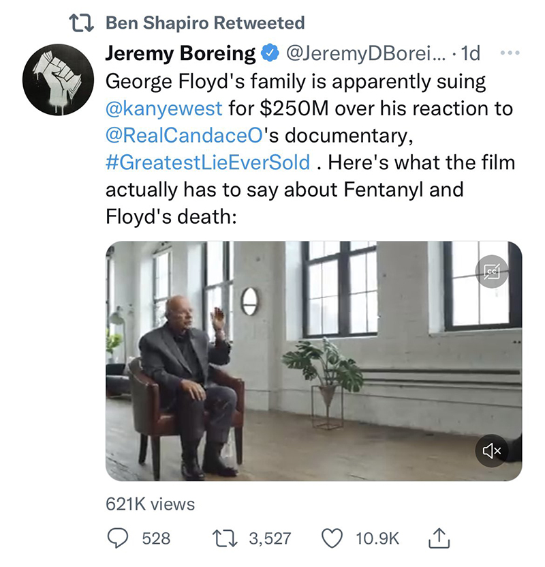Unmute the video with the speaker icon
Screen dimensions: 545x567
coord(492,450)
